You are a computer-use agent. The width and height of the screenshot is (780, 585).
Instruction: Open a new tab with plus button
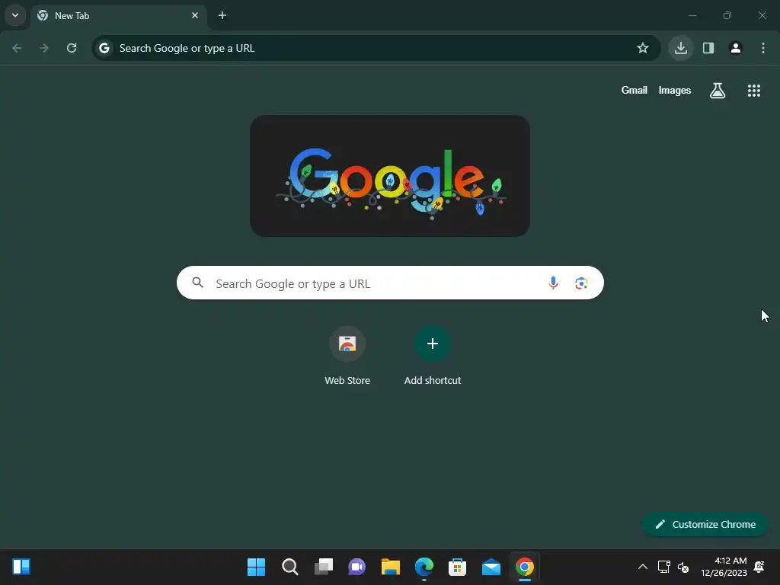[222, 15]
